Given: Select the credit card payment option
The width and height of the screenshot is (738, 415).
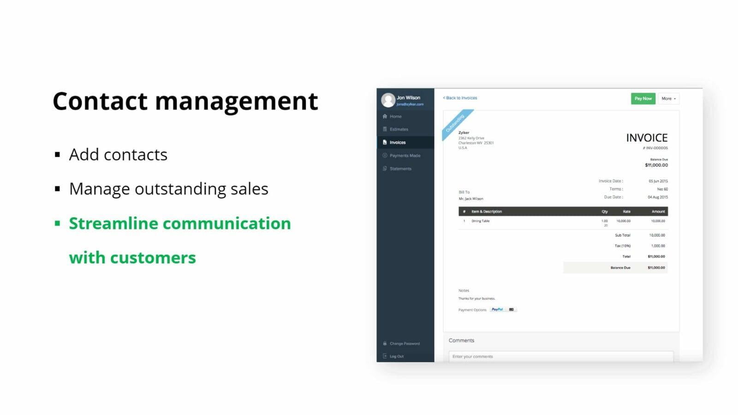Looking at the screenshot, I should pyautogui.click(x=512, y=309).
